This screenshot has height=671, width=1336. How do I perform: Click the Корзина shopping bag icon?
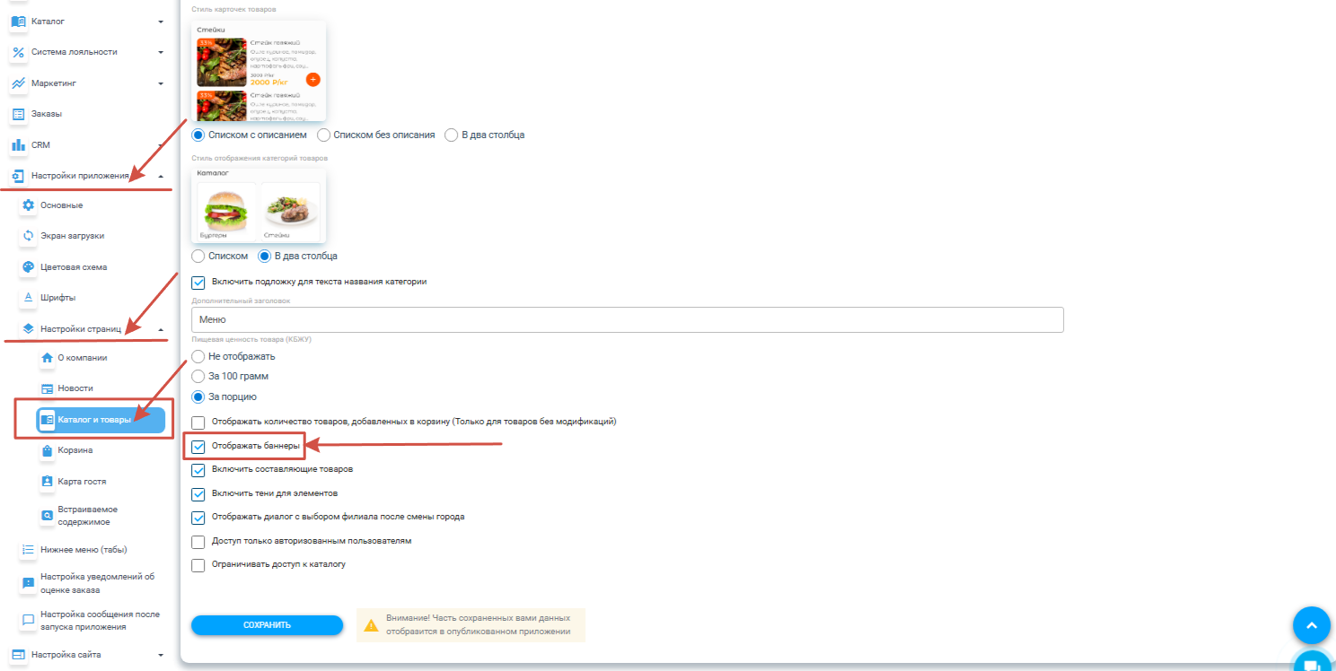pyautogui.click(x=48, y=450)
